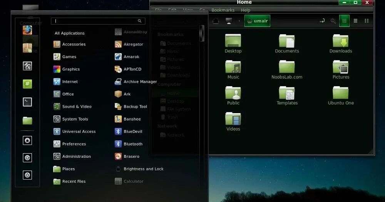The width and height of the screenshot is (385, 202).
Task: Select the Office category
Action: point(64,94)
